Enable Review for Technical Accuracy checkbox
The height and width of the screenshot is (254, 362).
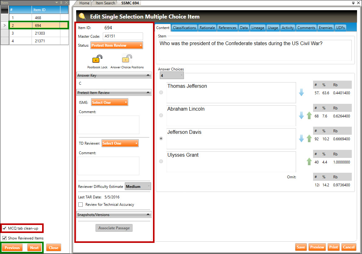81,205
